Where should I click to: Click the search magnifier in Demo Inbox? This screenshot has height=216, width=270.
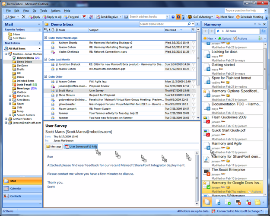click(x=189, y=24)
